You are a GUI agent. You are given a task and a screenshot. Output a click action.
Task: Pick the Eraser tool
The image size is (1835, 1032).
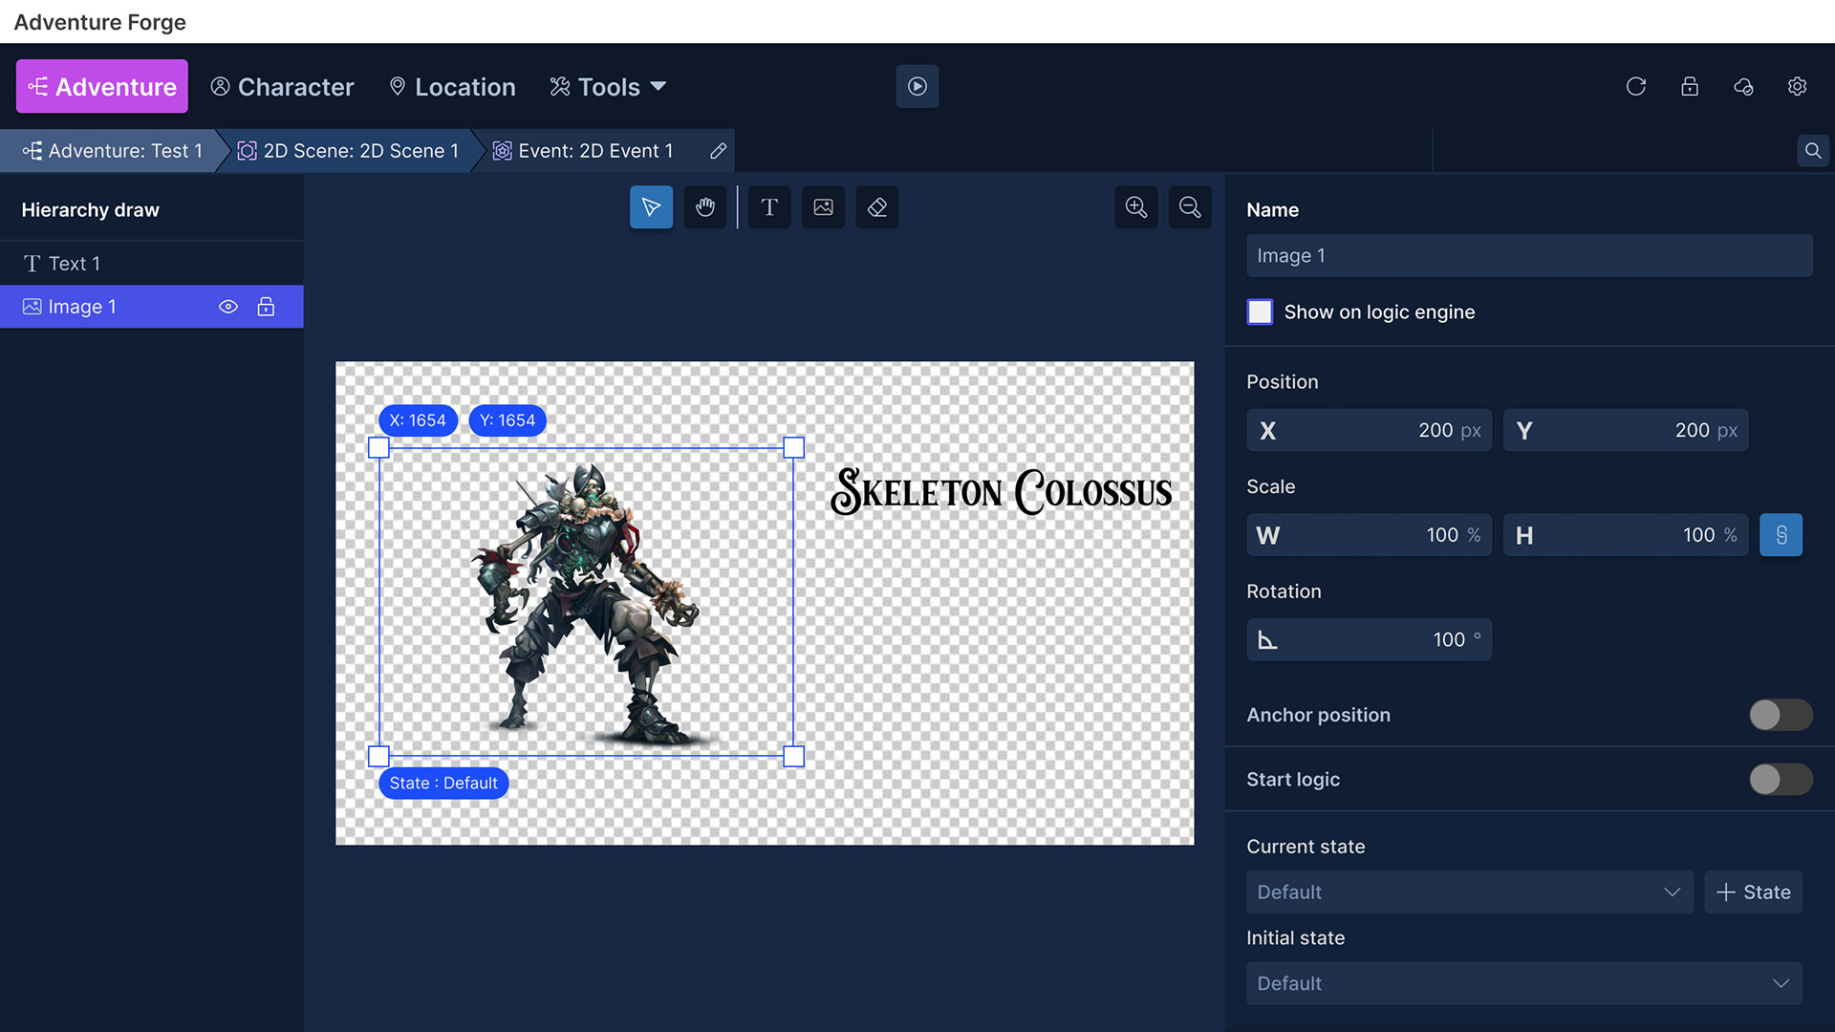tap(876, 206)
